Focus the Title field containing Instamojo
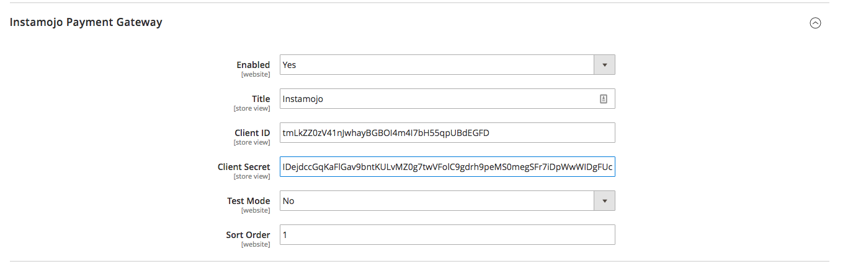The image size is (848, 264). (x=447, y=99)
